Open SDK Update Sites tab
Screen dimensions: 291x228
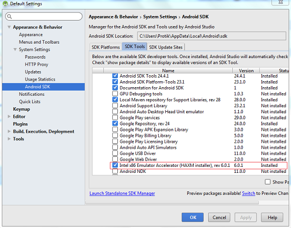[166, 47]
